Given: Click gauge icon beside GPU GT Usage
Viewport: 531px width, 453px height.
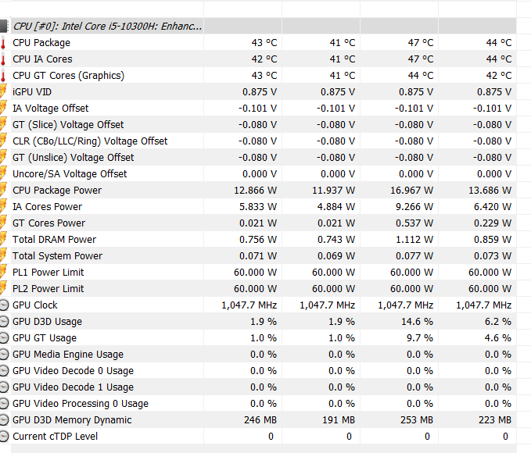Looking at the screenshot, I should click(x=3, y=338).
